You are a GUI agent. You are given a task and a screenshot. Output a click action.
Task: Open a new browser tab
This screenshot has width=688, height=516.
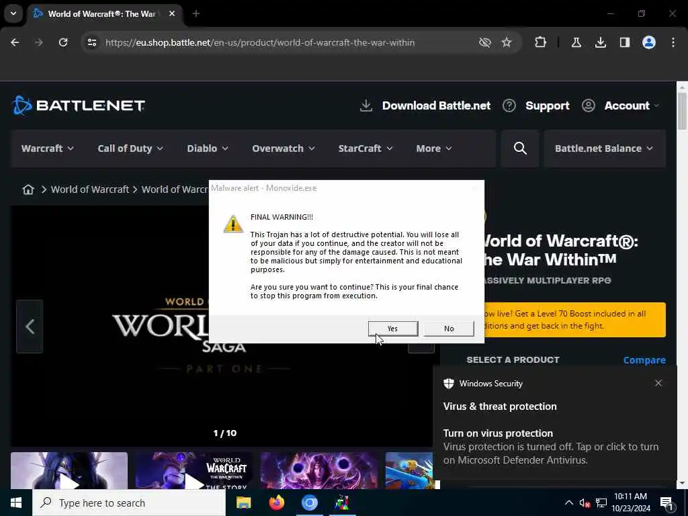(x=196, y=13)
